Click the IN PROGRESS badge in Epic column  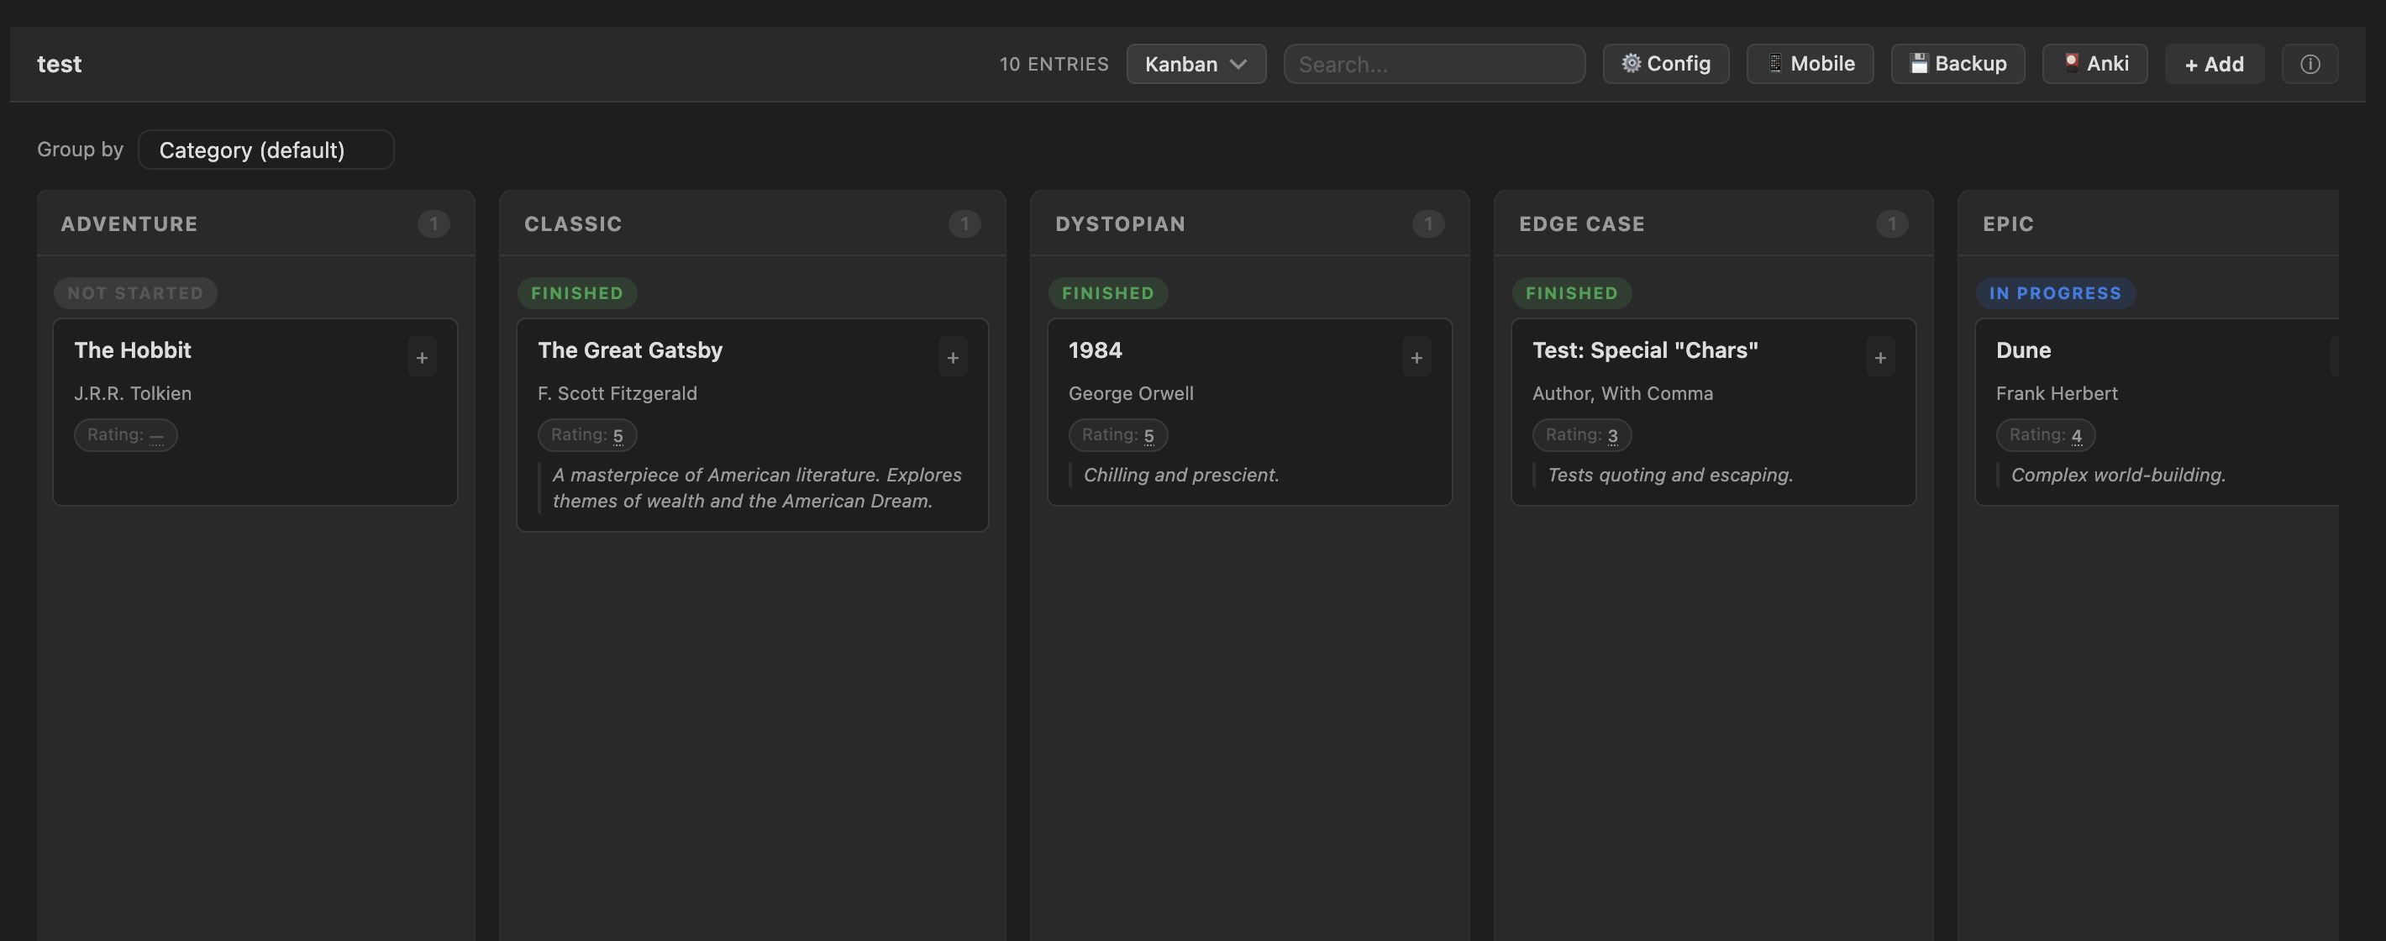2055,292
